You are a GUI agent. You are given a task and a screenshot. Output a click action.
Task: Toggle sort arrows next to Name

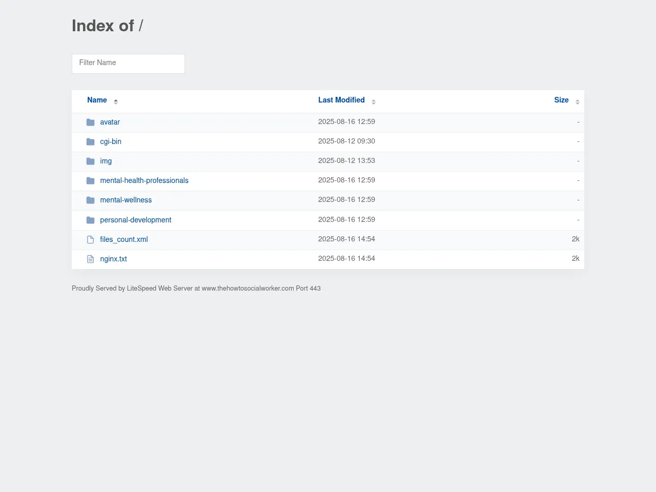pos(116,101)
